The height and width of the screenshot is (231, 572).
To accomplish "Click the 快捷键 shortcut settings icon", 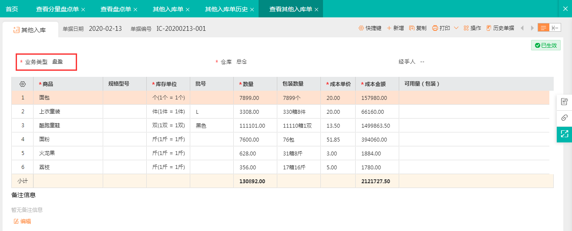I will click(x=361, y=28).
